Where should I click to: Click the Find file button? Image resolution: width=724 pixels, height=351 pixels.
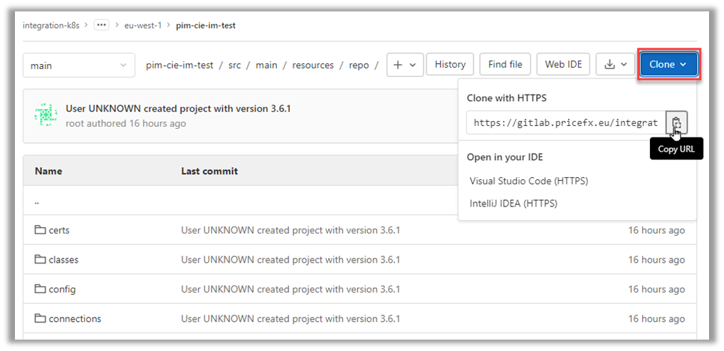(505, 64)
